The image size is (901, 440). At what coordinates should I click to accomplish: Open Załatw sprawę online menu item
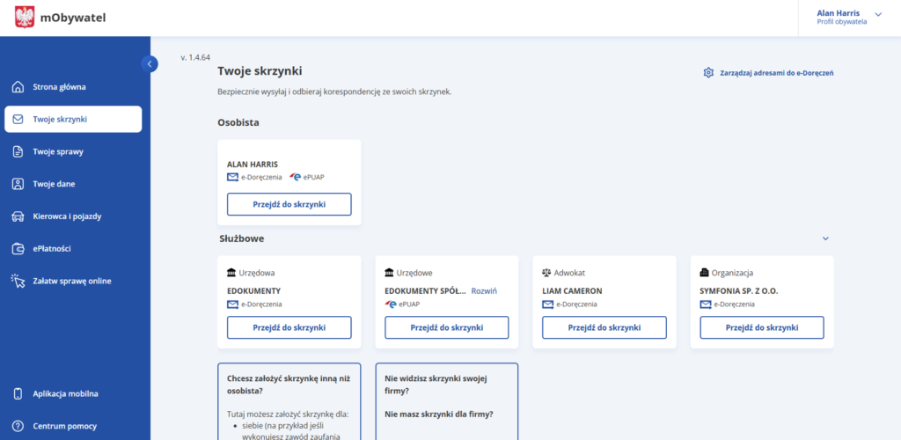point(73,281)
